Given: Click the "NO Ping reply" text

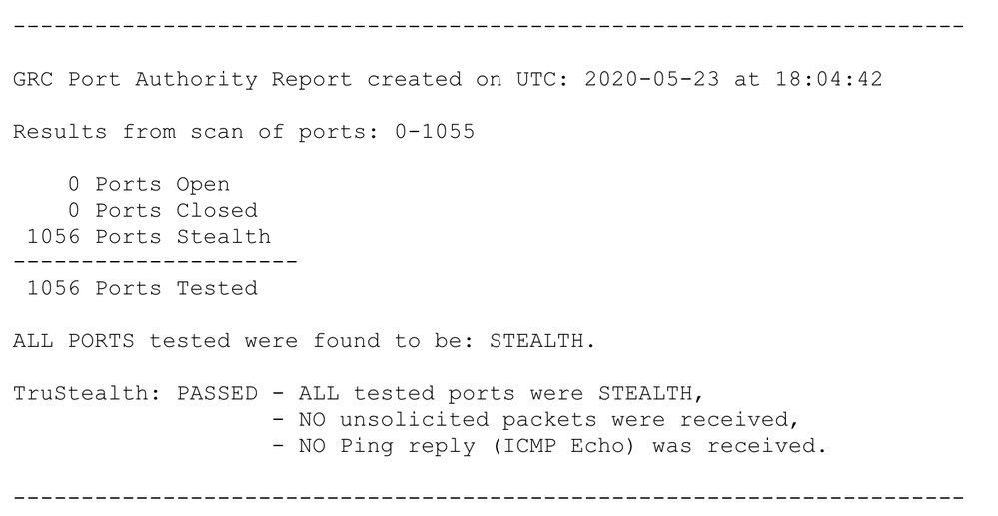Looking at the screenshot, I should 372,446.
